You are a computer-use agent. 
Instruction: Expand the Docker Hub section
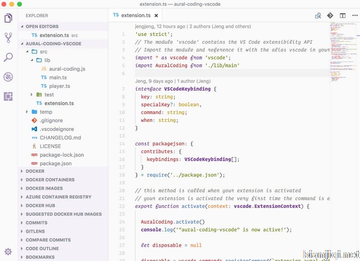coord(22,206)
